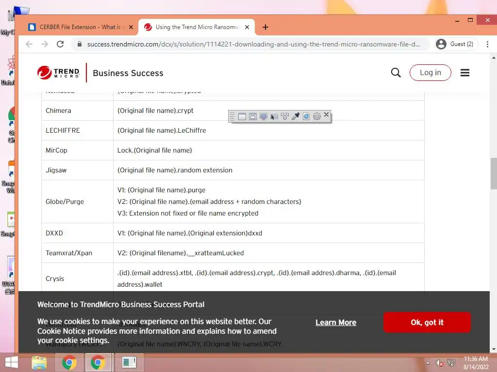Image resolution: width=497 pixels, height=372 pixels.
Task: Reload the current page
Action: tap(60, 44)
